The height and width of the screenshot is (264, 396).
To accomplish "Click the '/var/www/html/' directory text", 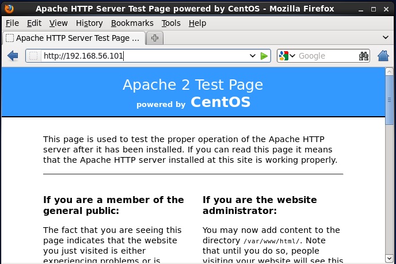I will (x=271, y=241).
